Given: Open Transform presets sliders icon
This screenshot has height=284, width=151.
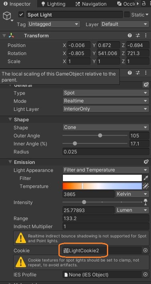Looking at the screenshot, I should pyautogui.click(x=138, y=36).
